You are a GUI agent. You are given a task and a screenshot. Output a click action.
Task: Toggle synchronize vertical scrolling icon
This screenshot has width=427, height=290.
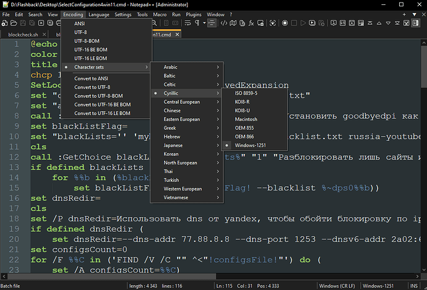(166, 23)
